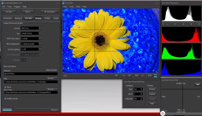The image size is (202, 116).
Task: Click the X button on the histogram bar
Action: click(x=163, y=24)
